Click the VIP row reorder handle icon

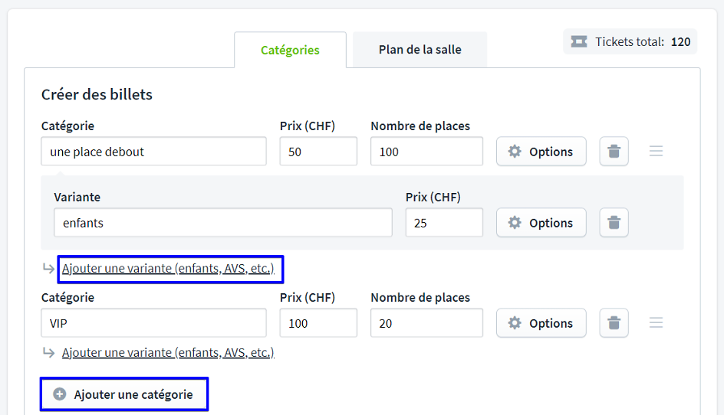(x=656, y=323)
